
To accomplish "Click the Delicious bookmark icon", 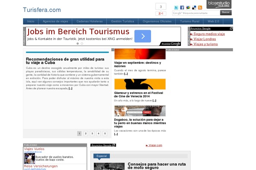I will [194, 8].
